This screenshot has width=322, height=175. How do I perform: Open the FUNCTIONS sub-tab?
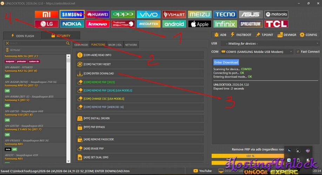point(98,45)
